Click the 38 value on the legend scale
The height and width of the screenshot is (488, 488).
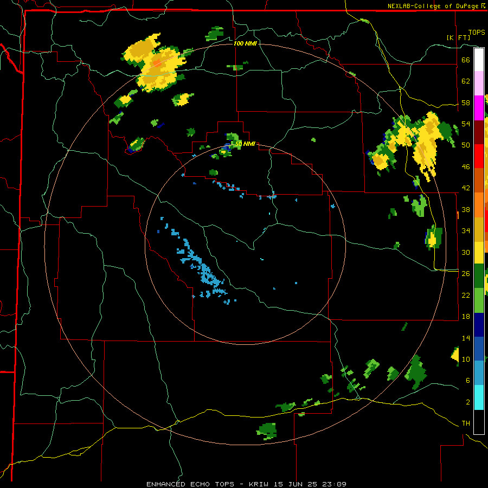(x=466, y=209)
